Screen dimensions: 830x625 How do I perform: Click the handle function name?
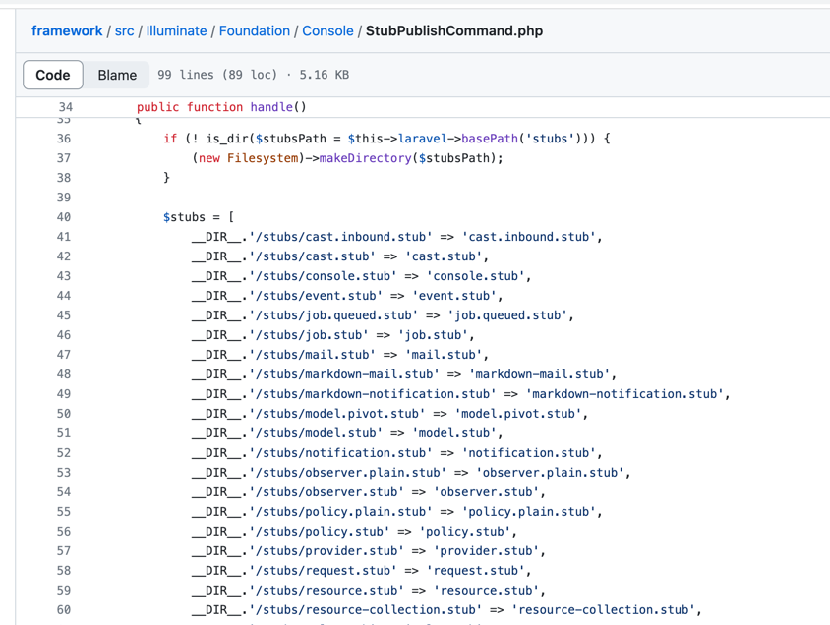[x=270, y=107]
